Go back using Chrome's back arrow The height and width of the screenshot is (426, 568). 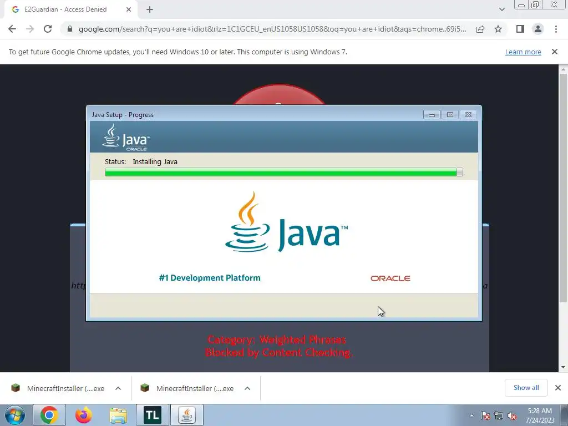[x=12, y=29]
